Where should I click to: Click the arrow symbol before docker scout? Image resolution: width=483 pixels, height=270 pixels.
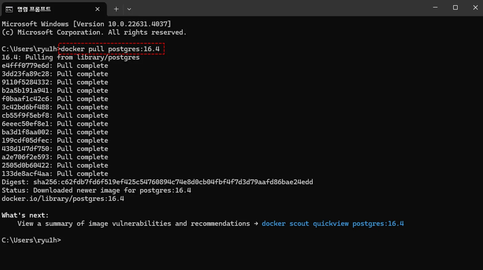pyautogui.click(x=256, y=224)
